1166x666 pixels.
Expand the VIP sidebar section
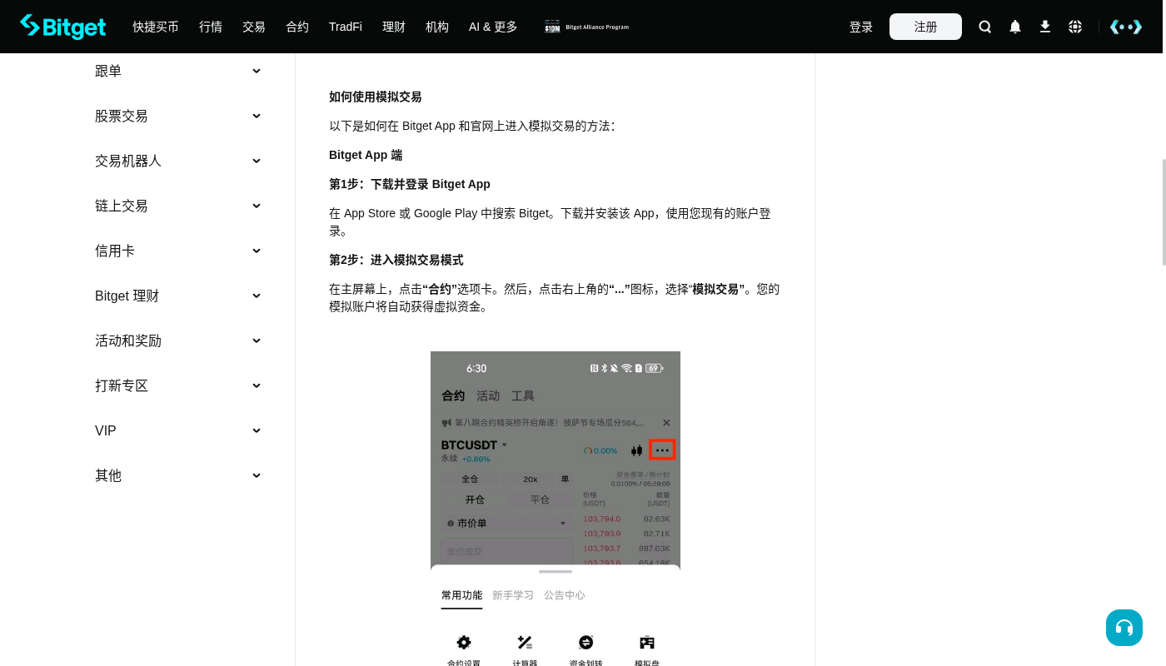pyautogui.click(x=178, y=430)
